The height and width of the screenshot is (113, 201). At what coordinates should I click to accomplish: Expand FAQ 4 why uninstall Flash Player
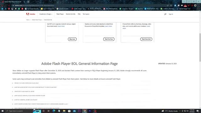(30, 95)
